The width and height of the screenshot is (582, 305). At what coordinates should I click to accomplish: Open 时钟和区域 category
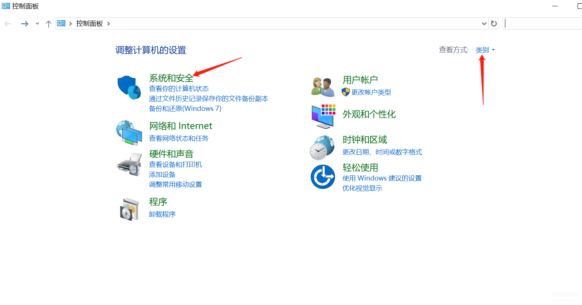tap(365, 140)
